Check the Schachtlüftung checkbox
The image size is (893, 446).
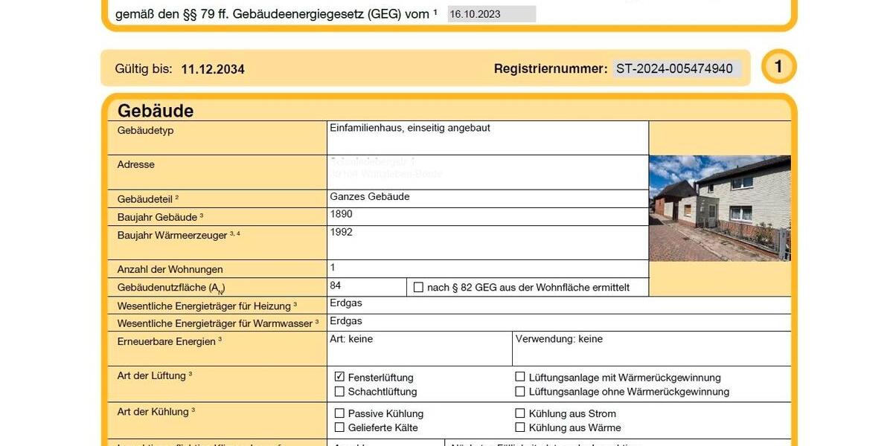[339, 391]
